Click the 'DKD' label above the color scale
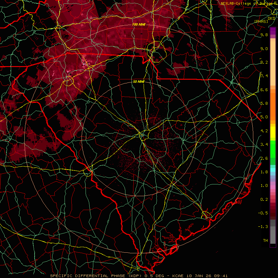The width and height of the screenshot is (278, 278). tap(272, 19)
